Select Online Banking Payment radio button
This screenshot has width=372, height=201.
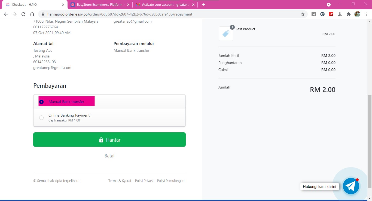tap(41, 118)
